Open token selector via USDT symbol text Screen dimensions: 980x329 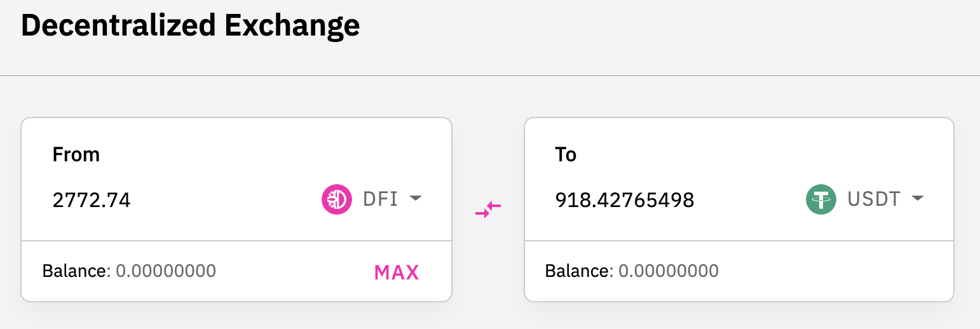pyautogui.click(x=874, y=199)
